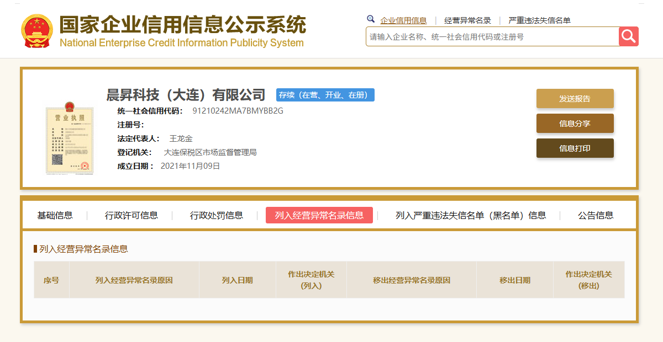The height and width of the screenshot is (342, 663).
Task: Click the establishment date 2021年11月09日
Action: click(190, 166)
